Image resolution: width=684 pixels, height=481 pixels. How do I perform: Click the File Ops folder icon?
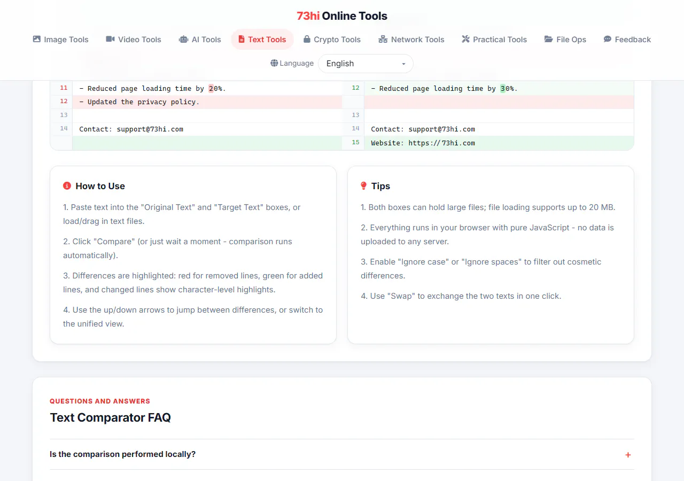(x=548, y=39)
